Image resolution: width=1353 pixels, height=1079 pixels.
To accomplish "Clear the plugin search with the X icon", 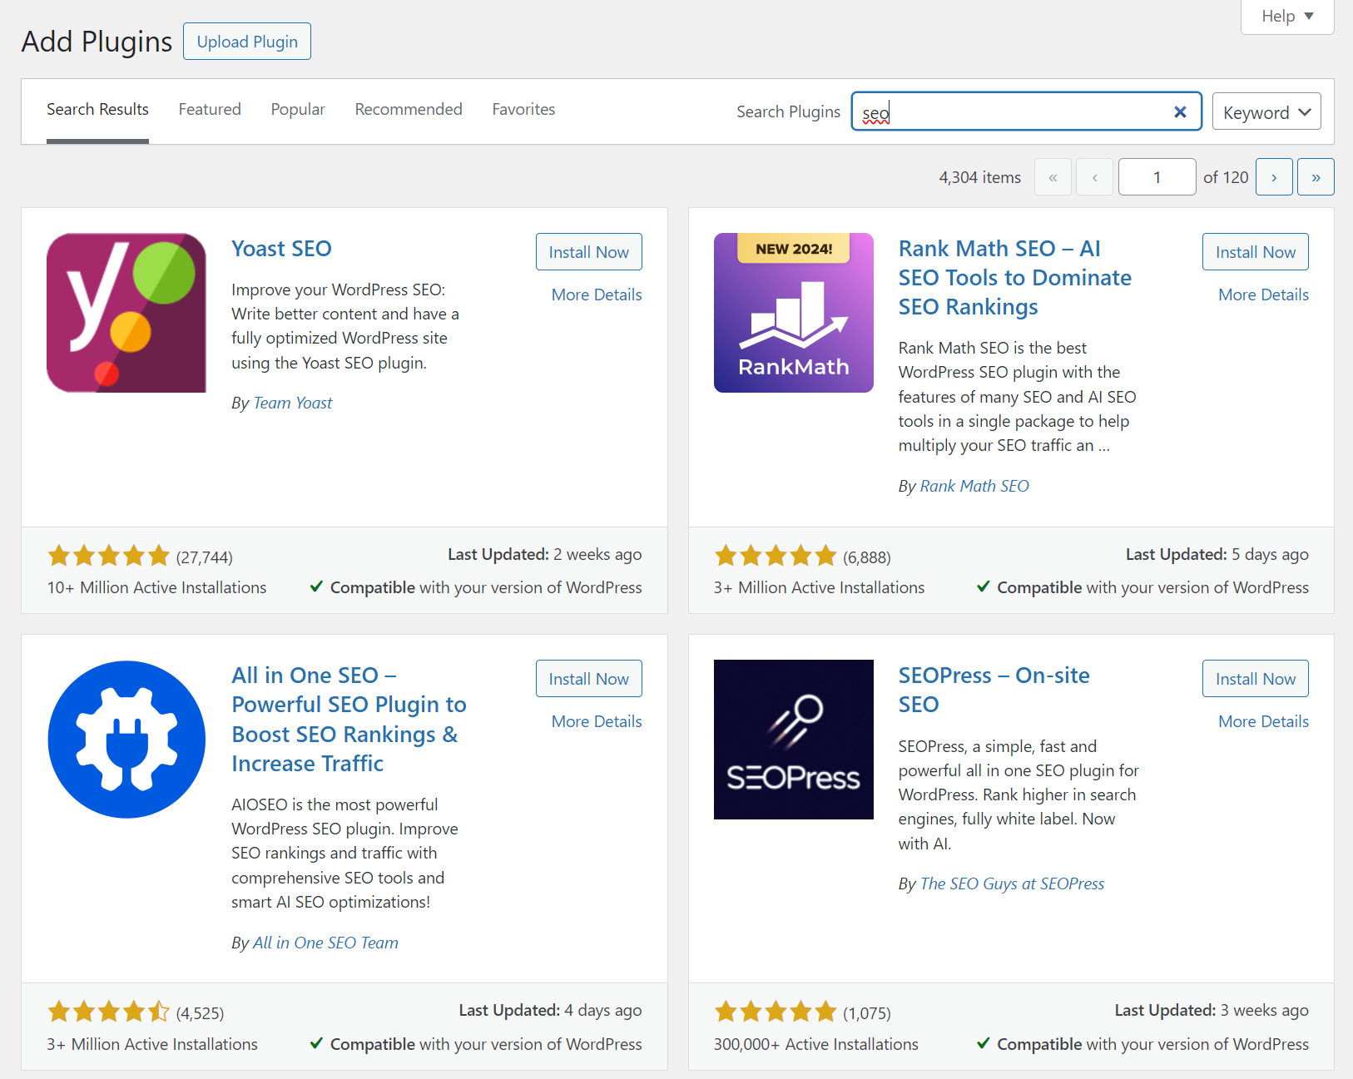I will 1180,111.
